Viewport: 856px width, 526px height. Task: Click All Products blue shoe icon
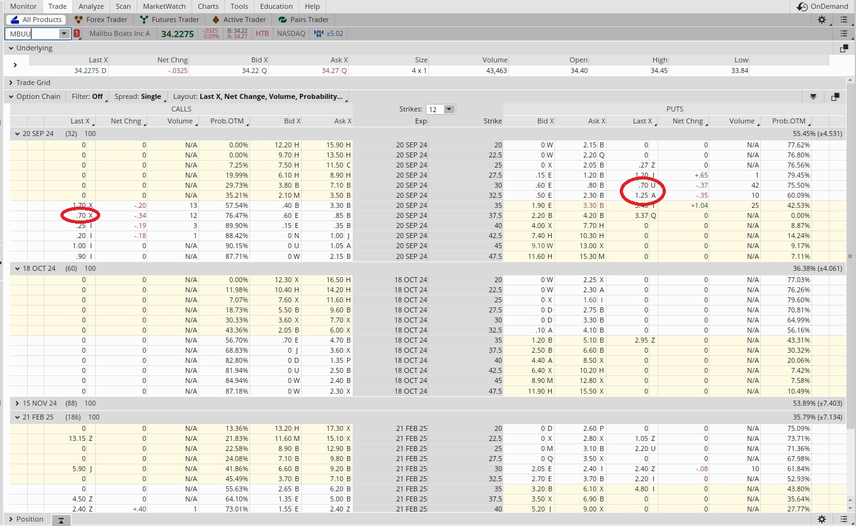[x=14, y=20]
